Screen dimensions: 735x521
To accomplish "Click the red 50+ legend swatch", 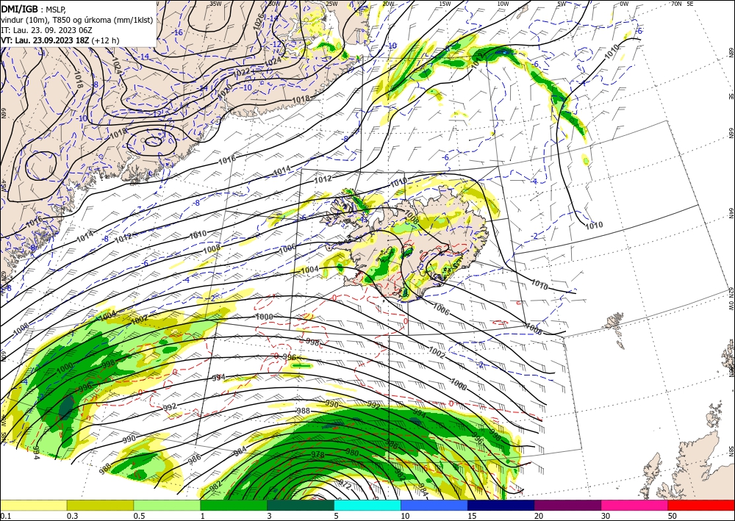I will pyautogui.click(x=701, y=505).
